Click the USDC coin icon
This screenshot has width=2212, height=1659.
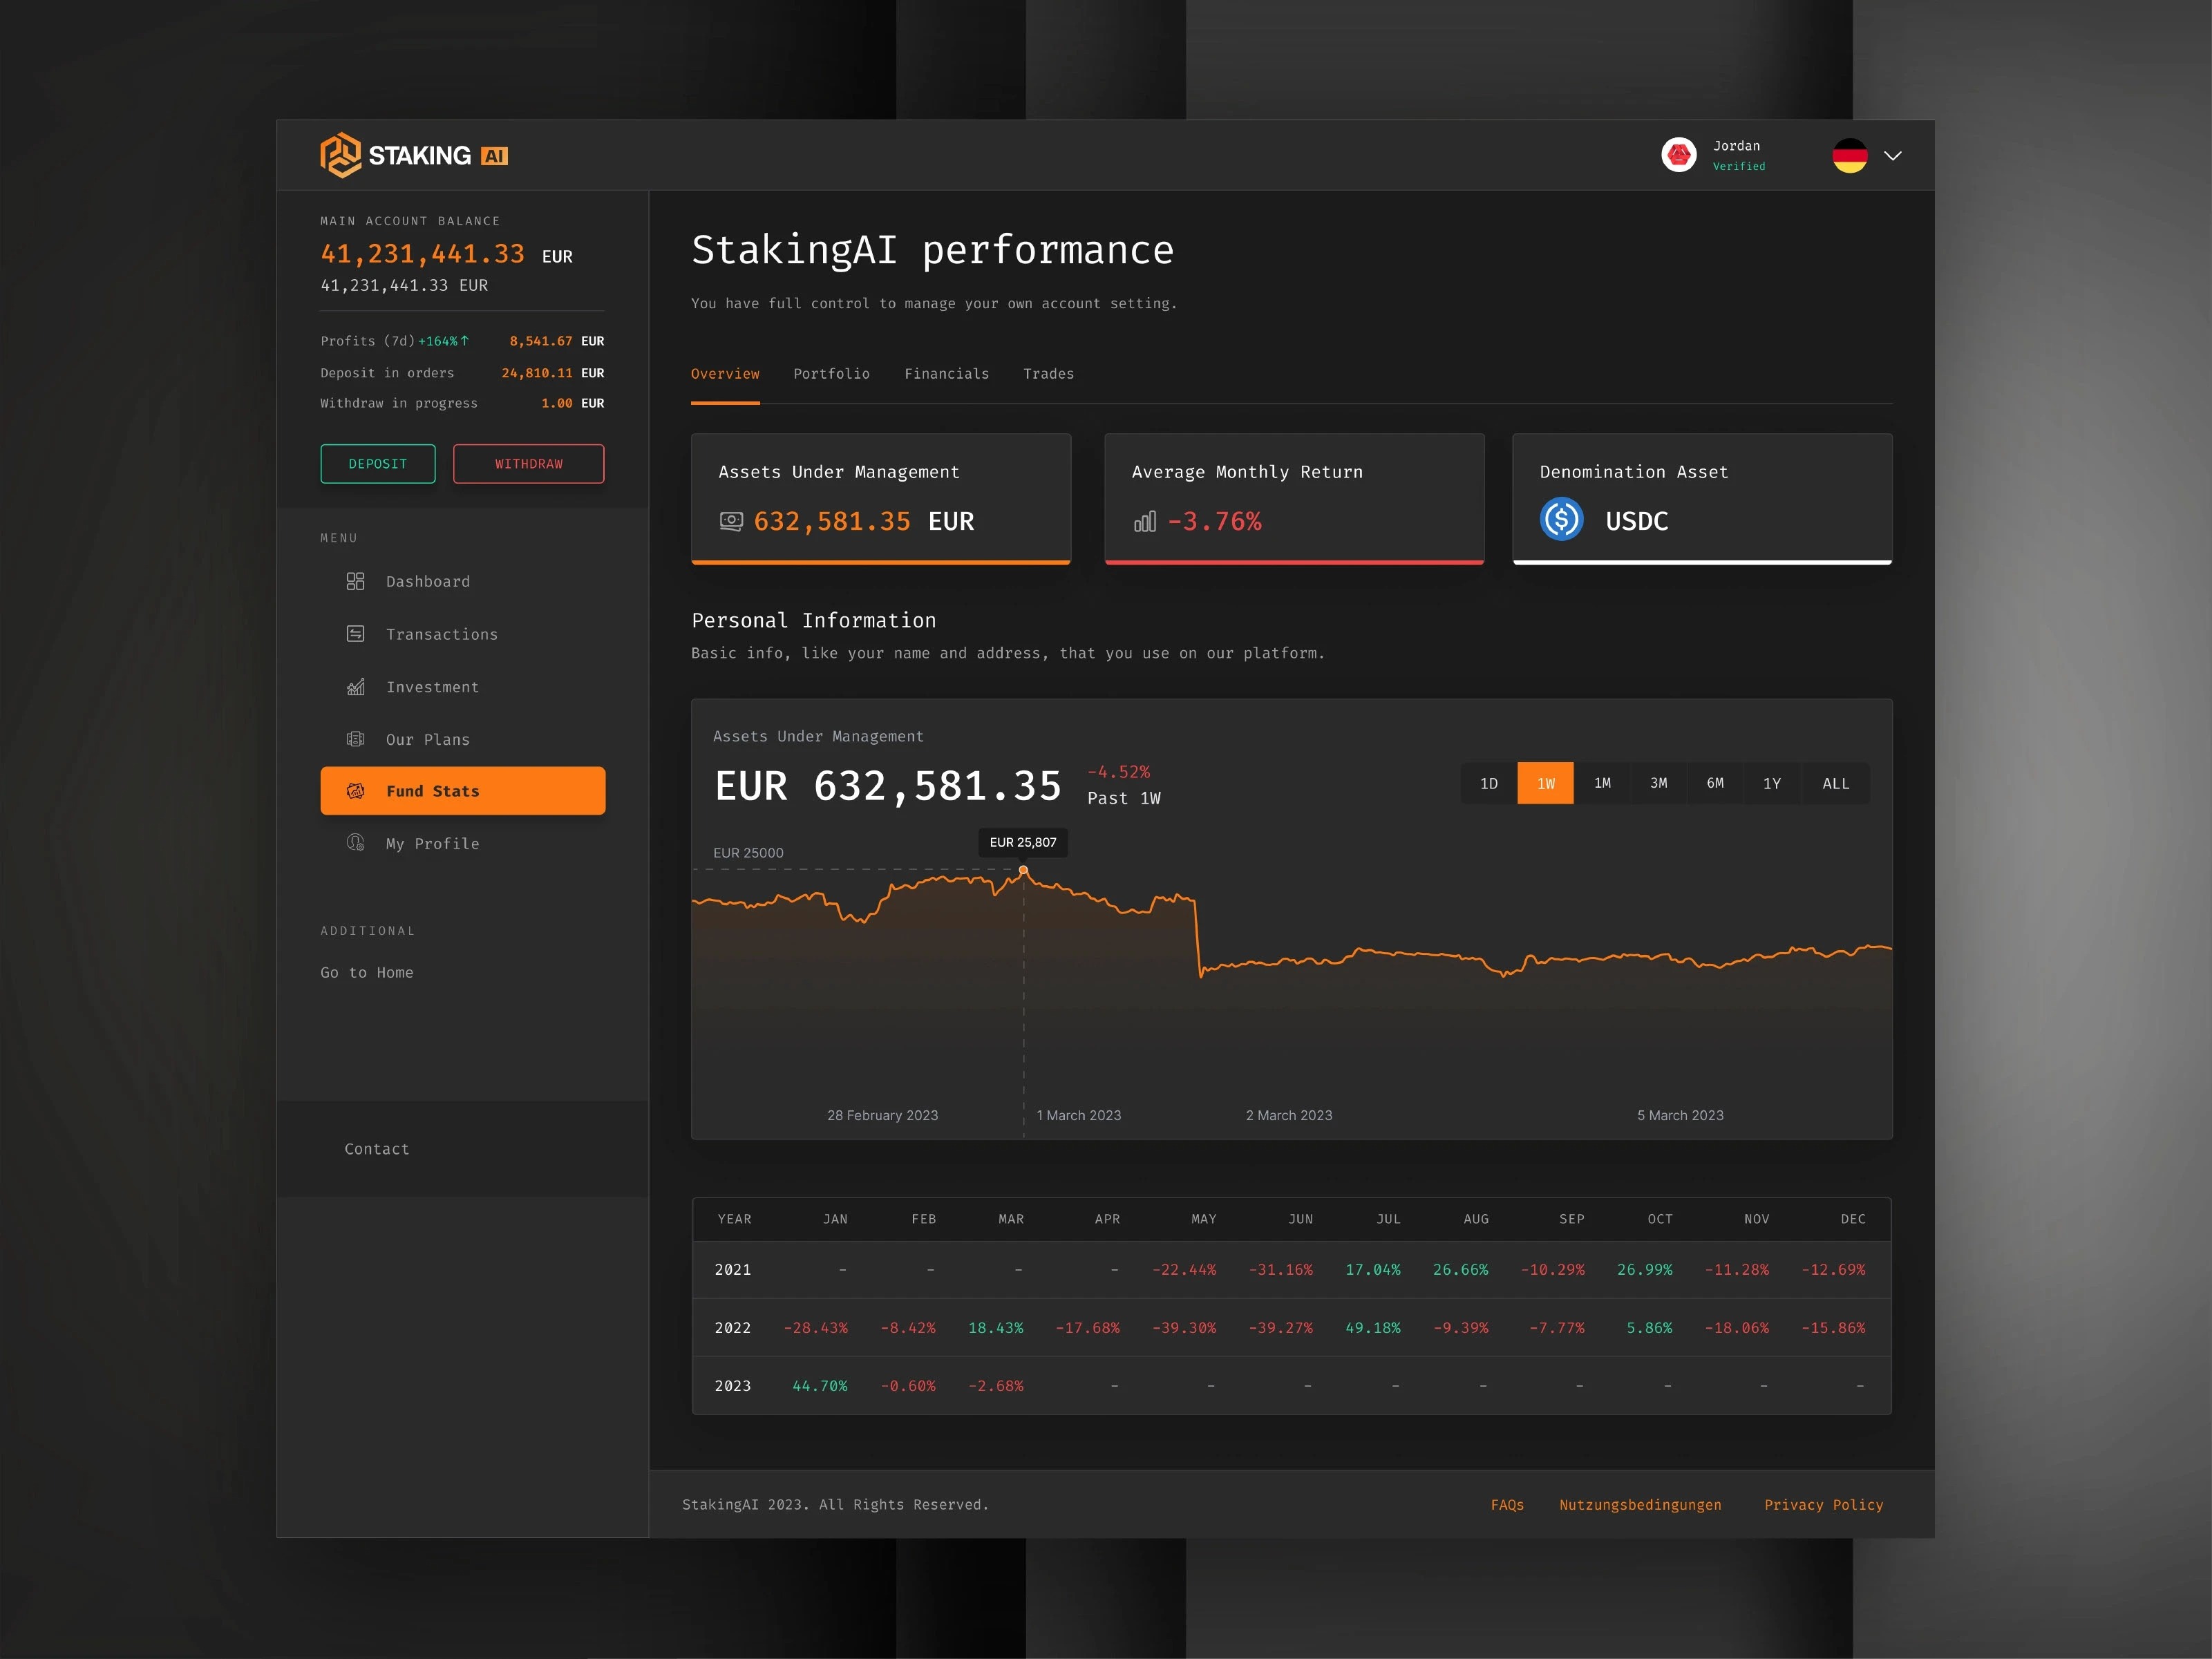pyautogui.click(x=1561, y=519)
